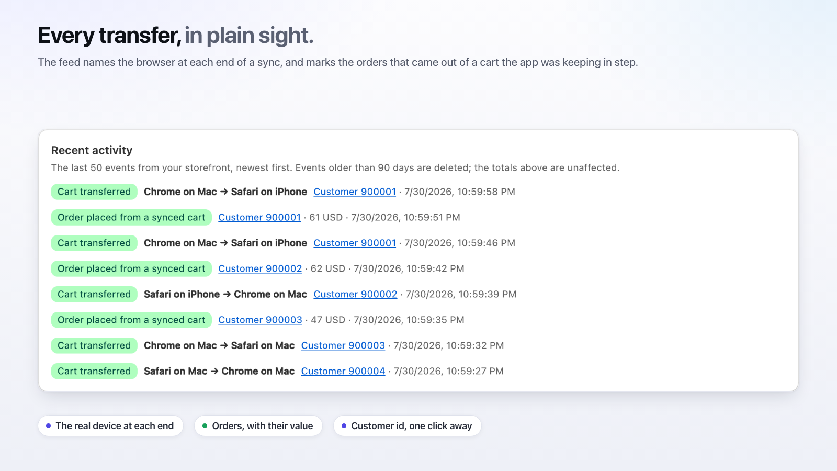Click Cart transferred badge for Safari on Mac → Chrome

click(x=94, y=371)
